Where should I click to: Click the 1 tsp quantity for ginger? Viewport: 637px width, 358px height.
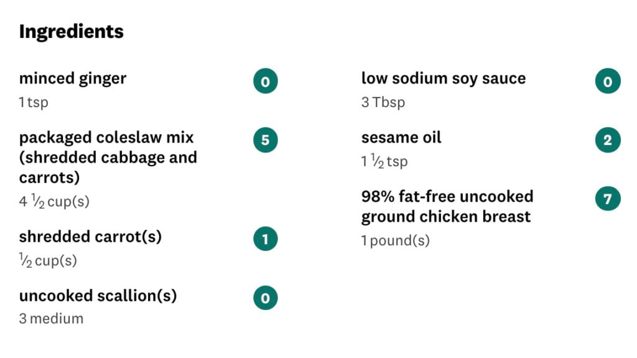(34, 102)
